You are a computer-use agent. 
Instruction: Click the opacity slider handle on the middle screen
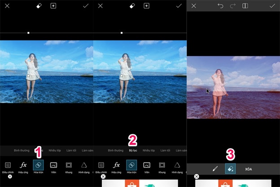pyautogui.click(x=122, y=33)
